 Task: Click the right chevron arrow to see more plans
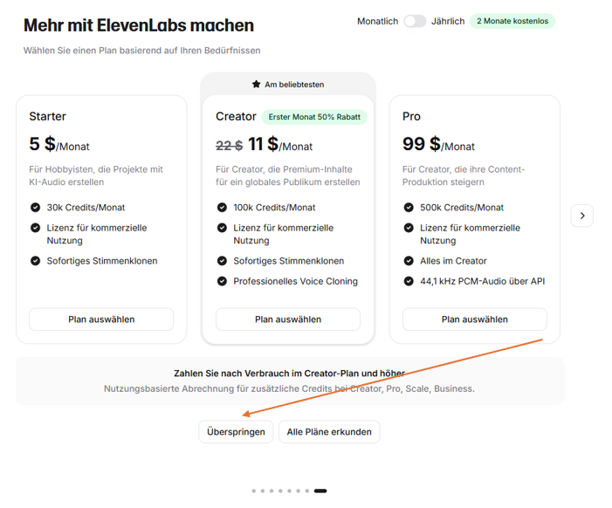(x=582, y=216)
